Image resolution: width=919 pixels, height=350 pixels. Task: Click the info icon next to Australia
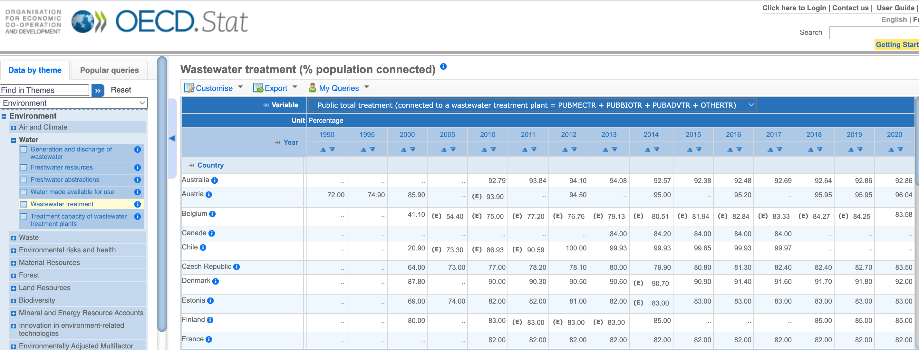click(214, 181)
